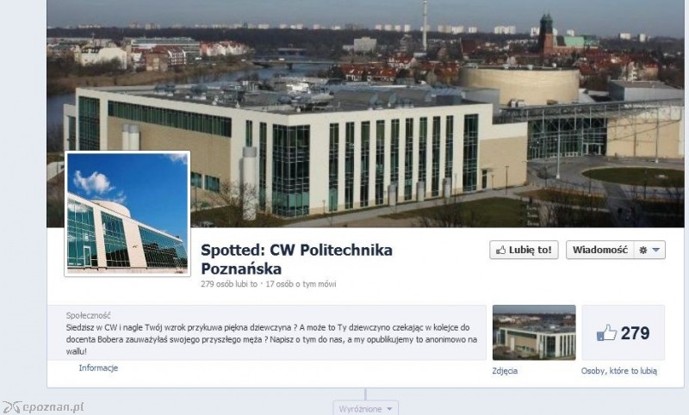Open the Zdjęcia photo thumbnail

coord(534,332)
